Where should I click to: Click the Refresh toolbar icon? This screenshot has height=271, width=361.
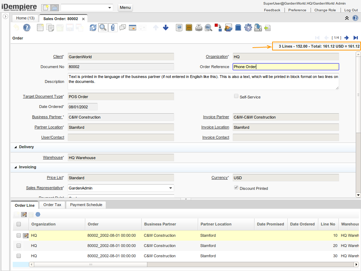click(93, 28)
